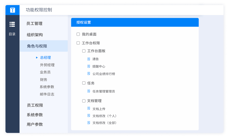Enable the 我的桌面 checkbox
Image resolution: width=229 pixels, height=138 pixels.
pos(78,34)
